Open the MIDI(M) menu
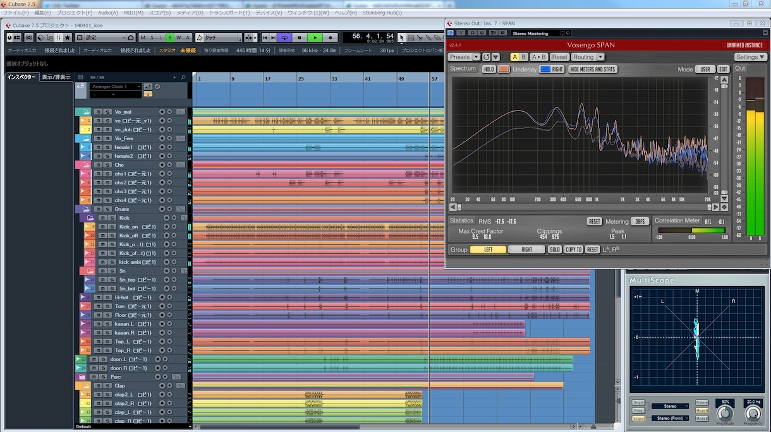 click(x=133, y=13)
